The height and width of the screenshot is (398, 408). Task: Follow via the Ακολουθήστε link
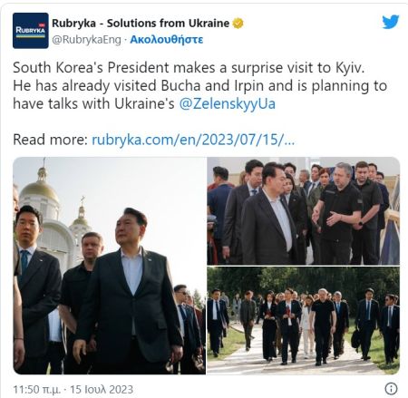167,40
